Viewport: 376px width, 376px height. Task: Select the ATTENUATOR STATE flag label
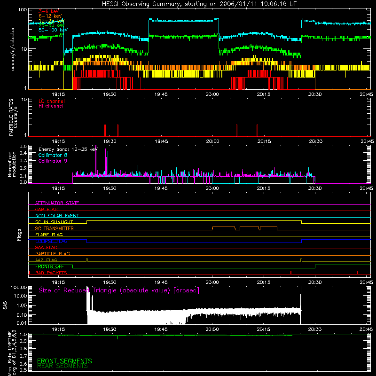coord(57,203)
